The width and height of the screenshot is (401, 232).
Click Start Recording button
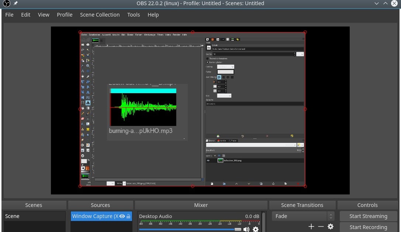pos(368,227)
